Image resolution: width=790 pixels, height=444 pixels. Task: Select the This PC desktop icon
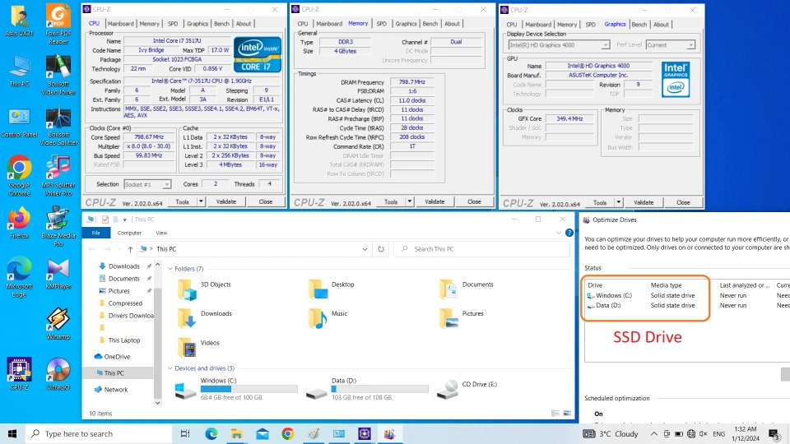pyautogui.click(x=19, y=72)
